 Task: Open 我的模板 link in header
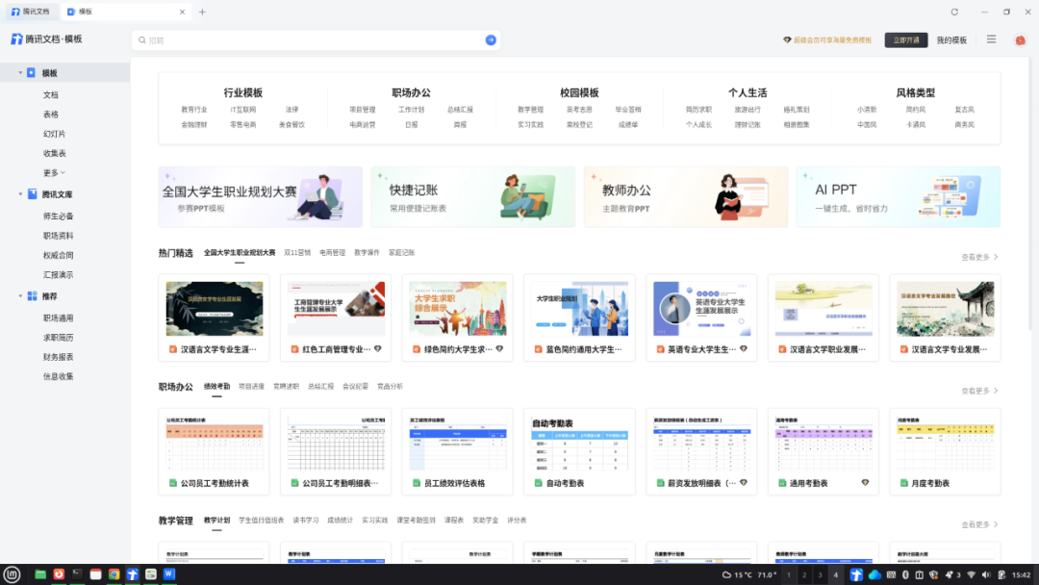point(951,39)
